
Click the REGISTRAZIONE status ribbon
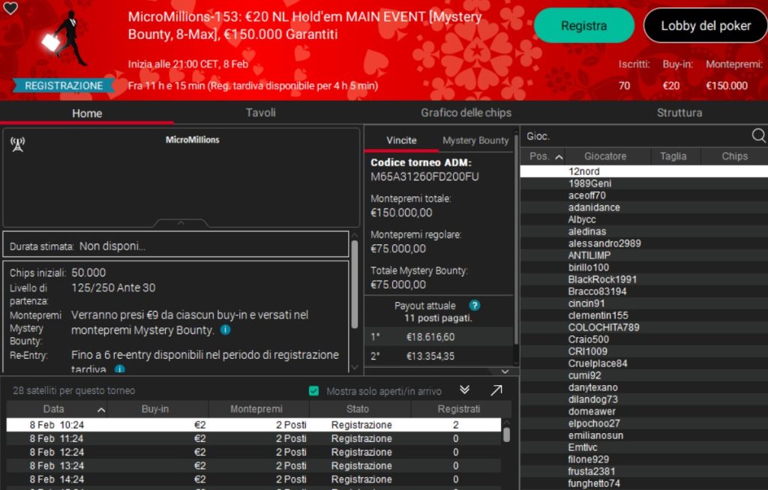[x=64, y=85]
